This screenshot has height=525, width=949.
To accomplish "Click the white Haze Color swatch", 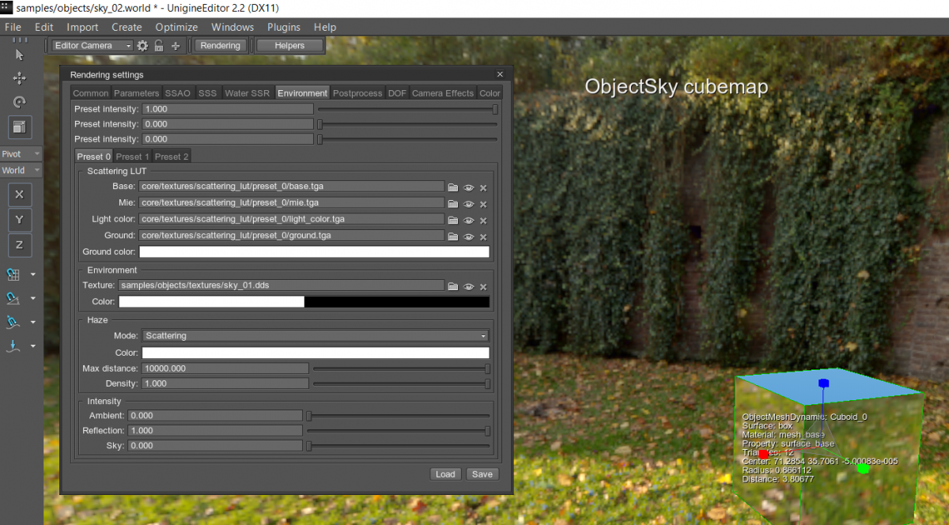I will (315, 353).
